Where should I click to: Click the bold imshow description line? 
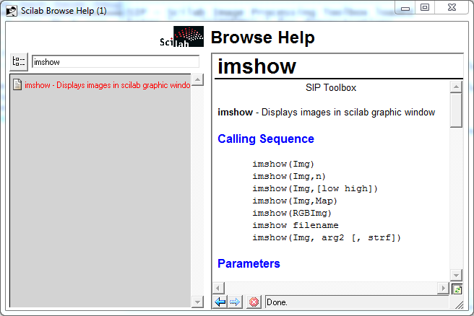coord(326,113)
